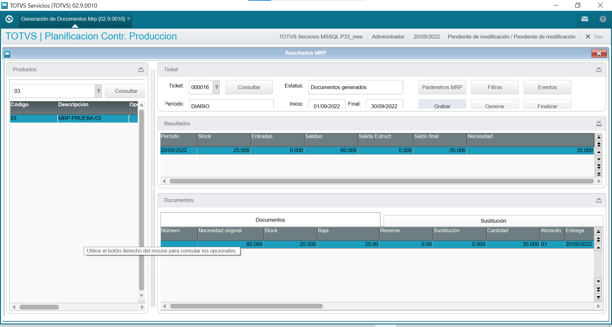Click the Saldo final column header
612x327 pixels.
(440, 140)
